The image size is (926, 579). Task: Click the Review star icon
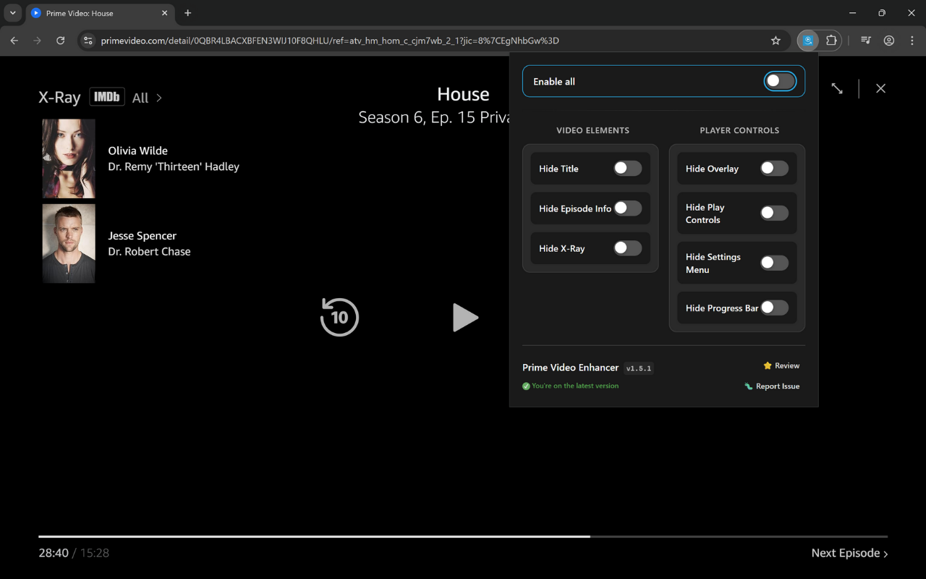[768, 365]
